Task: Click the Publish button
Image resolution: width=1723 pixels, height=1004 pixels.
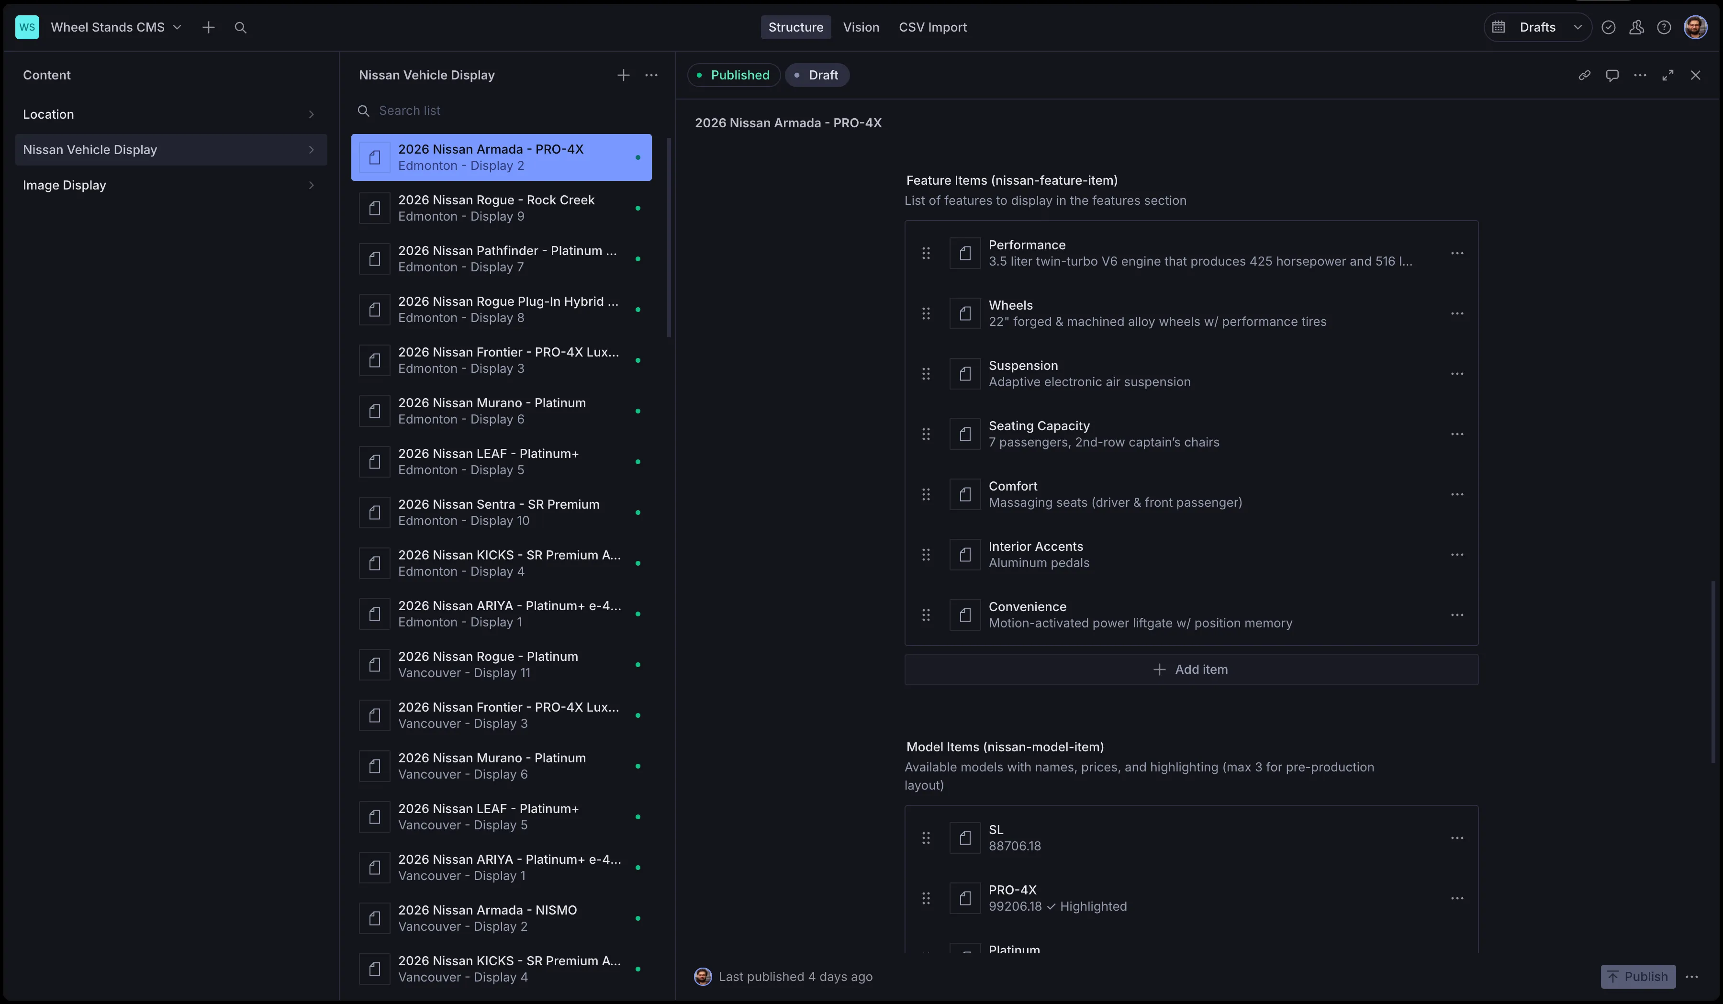Action: pyautogui.click(x=1637, y=977)
